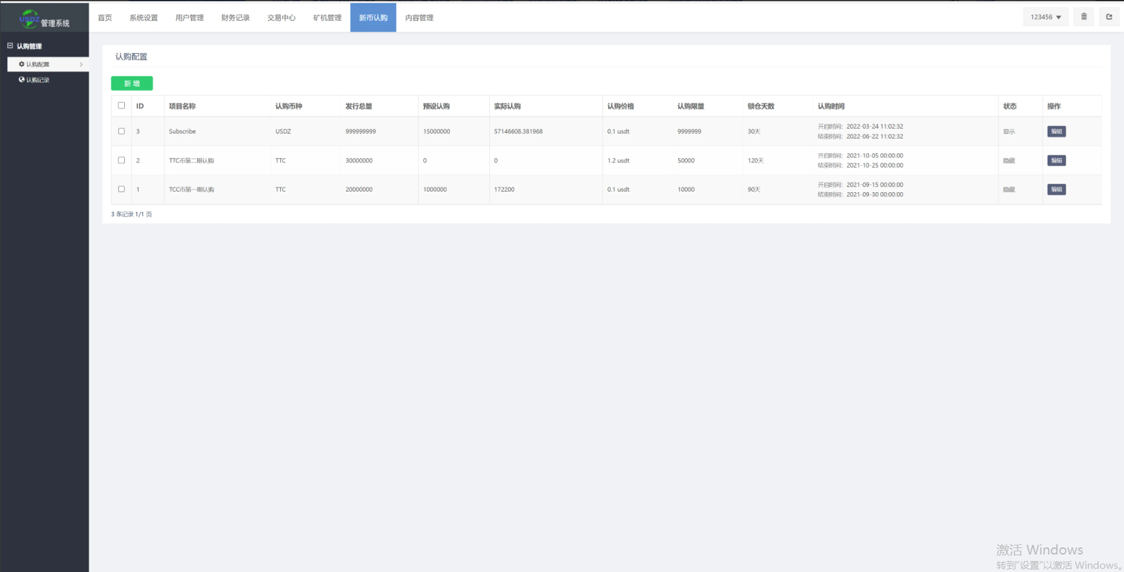The width and height of the screenshot is (1124, 572).
Task: Click the USDZ globe logo
Action: [29, 19]
